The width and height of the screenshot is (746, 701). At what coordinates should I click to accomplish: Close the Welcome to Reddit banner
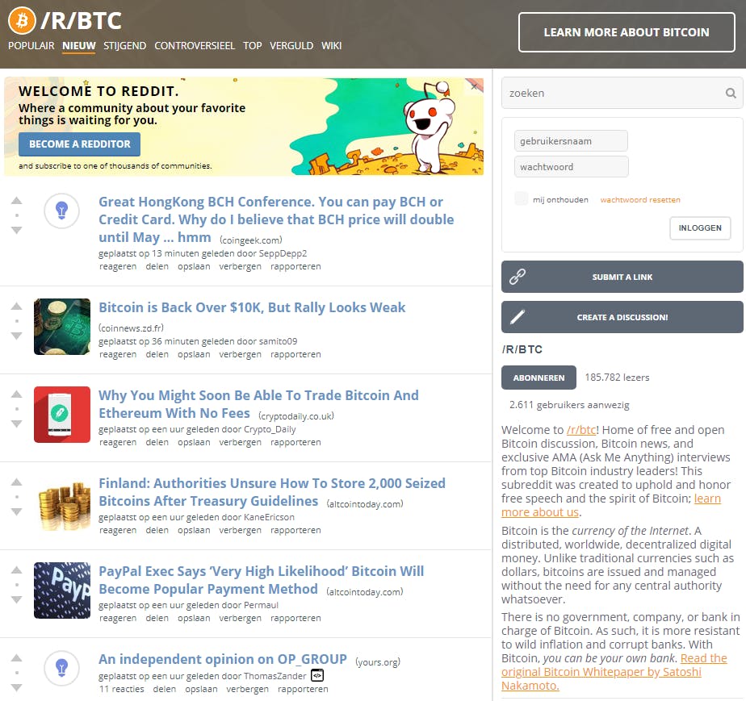(x=474, y=86)
